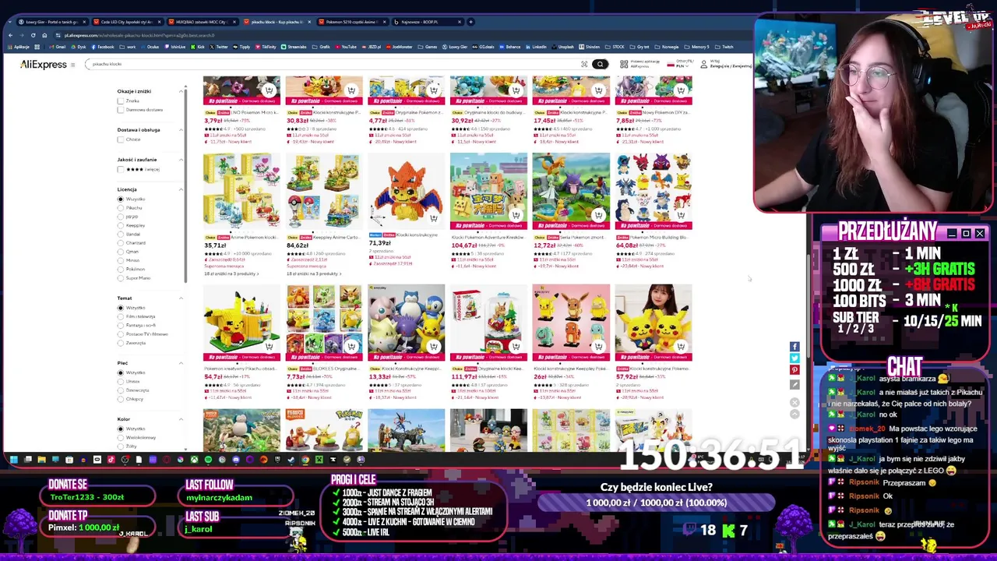997x561 pixels.
Task: Open the YouTube bookmark
Action: click(346, 47)
